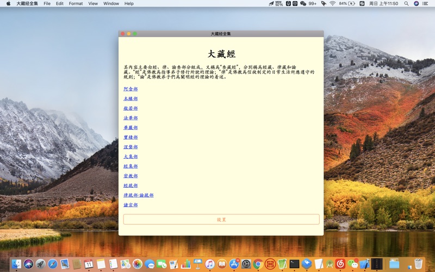Open the blue folder stack in dock

[394, 264]
